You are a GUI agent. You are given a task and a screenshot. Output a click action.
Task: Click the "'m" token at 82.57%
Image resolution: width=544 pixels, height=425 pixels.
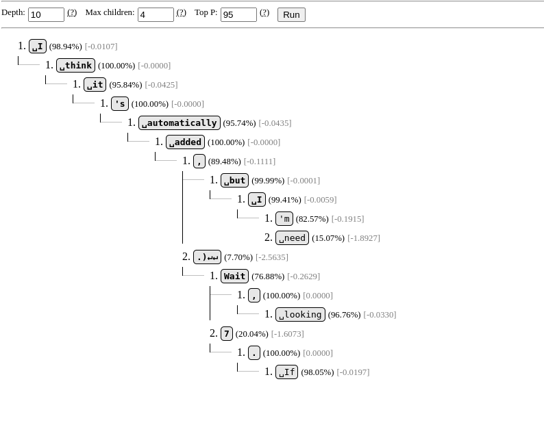[x=284, y=219]
